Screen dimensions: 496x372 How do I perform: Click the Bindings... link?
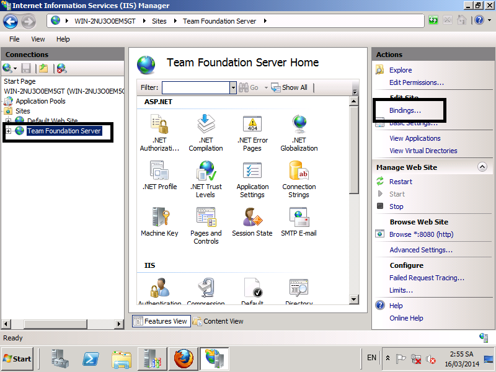click(x=405, y=110)
